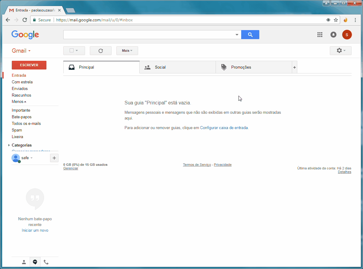Image resolution: width=363 pixels, height=269 pixels.
Task: Click the Detalhes account activity link
Action: coord(345,172)
